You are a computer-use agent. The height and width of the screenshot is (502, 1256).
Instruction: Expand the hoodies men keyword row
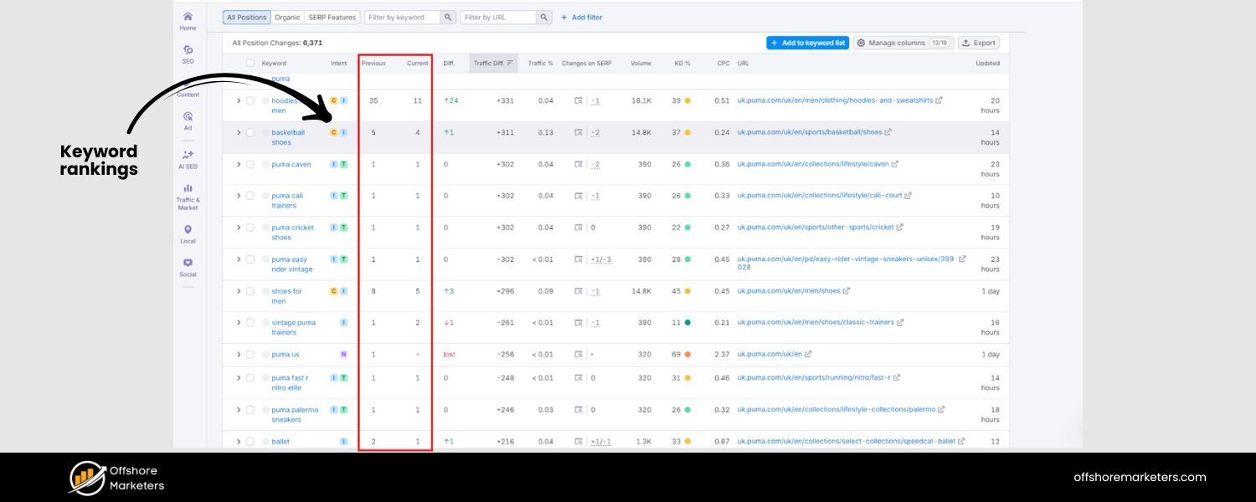[238, 100]
